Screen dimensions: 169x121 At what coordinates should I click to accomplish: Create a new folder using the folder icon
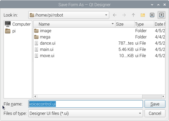[143, 15]
